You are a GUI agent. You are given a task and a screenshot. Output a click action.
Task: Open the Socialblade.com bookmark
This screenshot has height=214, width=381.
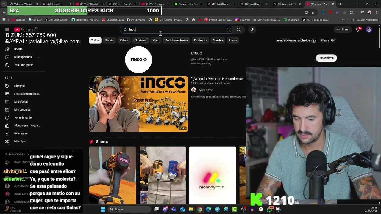coord(113,20)
